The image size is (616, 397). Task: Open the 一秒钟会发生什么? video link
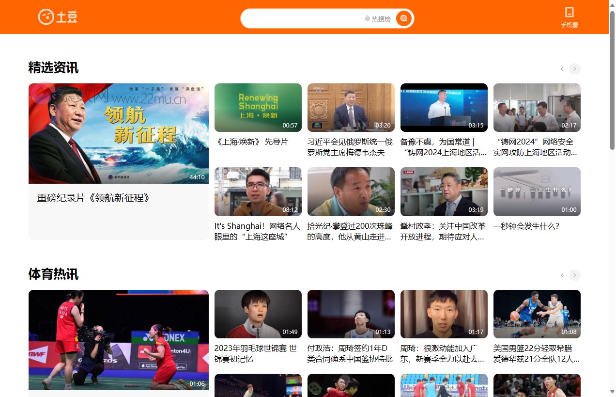point(526,226)
